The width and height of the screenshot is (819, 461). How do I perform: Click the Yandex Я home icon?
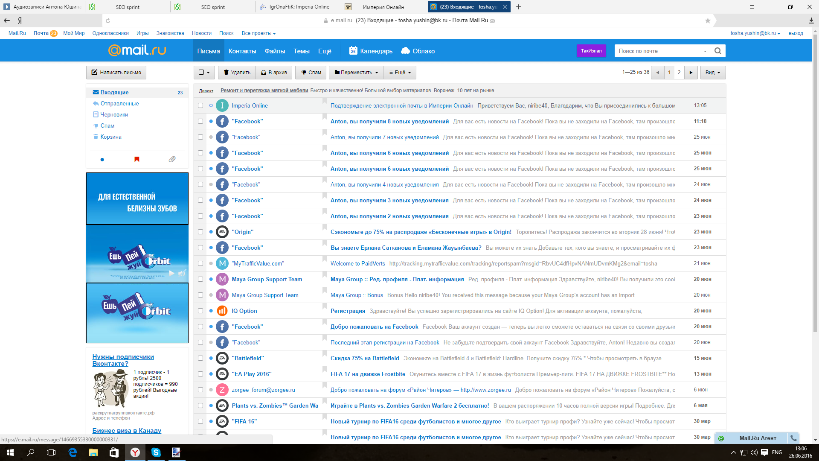pos(20,20)
